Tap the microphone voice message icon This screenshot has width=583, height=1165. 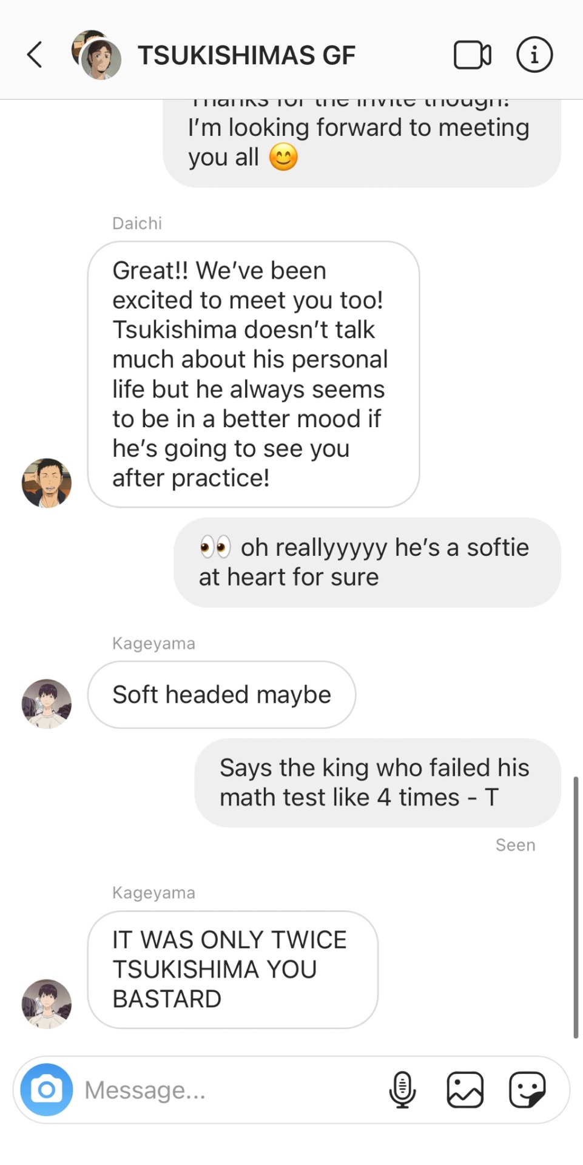click(402, 1090)
